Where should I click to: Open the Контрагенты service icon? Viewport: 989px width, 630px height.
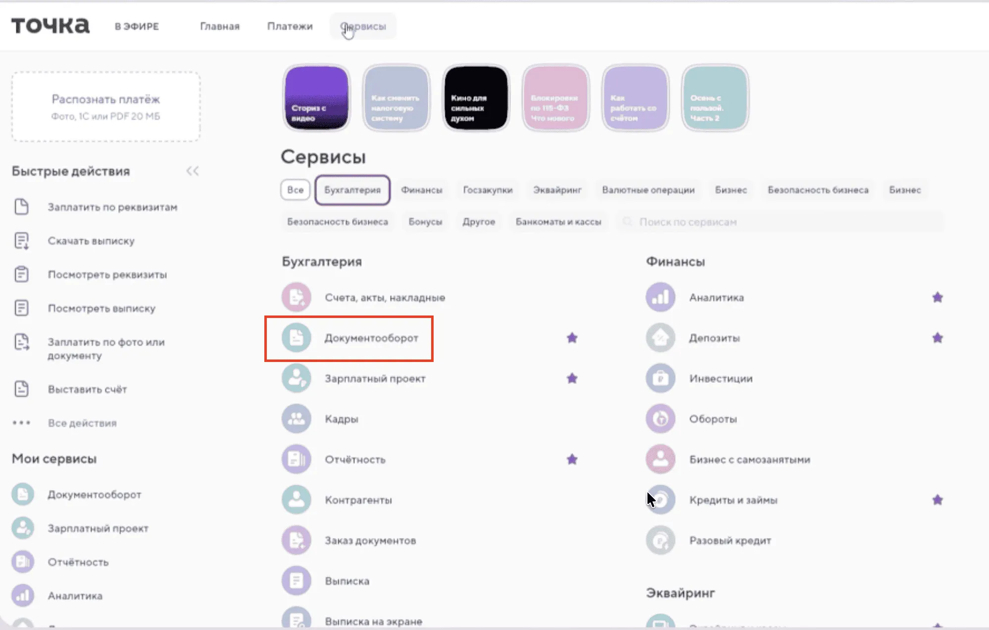click(296, 500)
